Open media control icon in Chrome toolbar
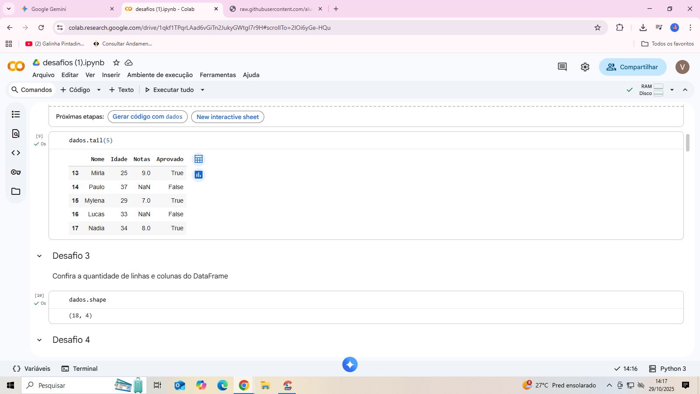This screenshot has height=394, width=700. coord(659,28)
